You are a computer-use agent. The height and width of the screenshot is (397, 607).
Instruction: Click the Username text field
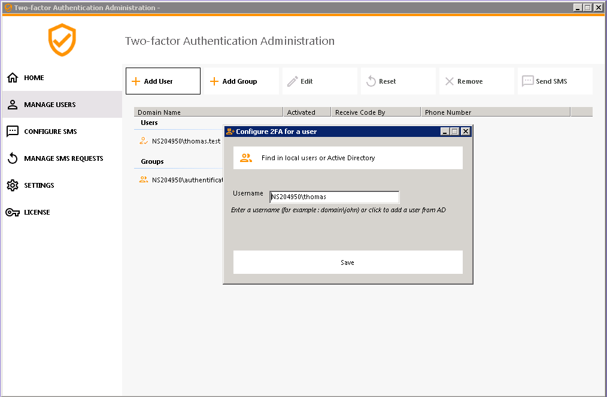[x=334, y=197]
